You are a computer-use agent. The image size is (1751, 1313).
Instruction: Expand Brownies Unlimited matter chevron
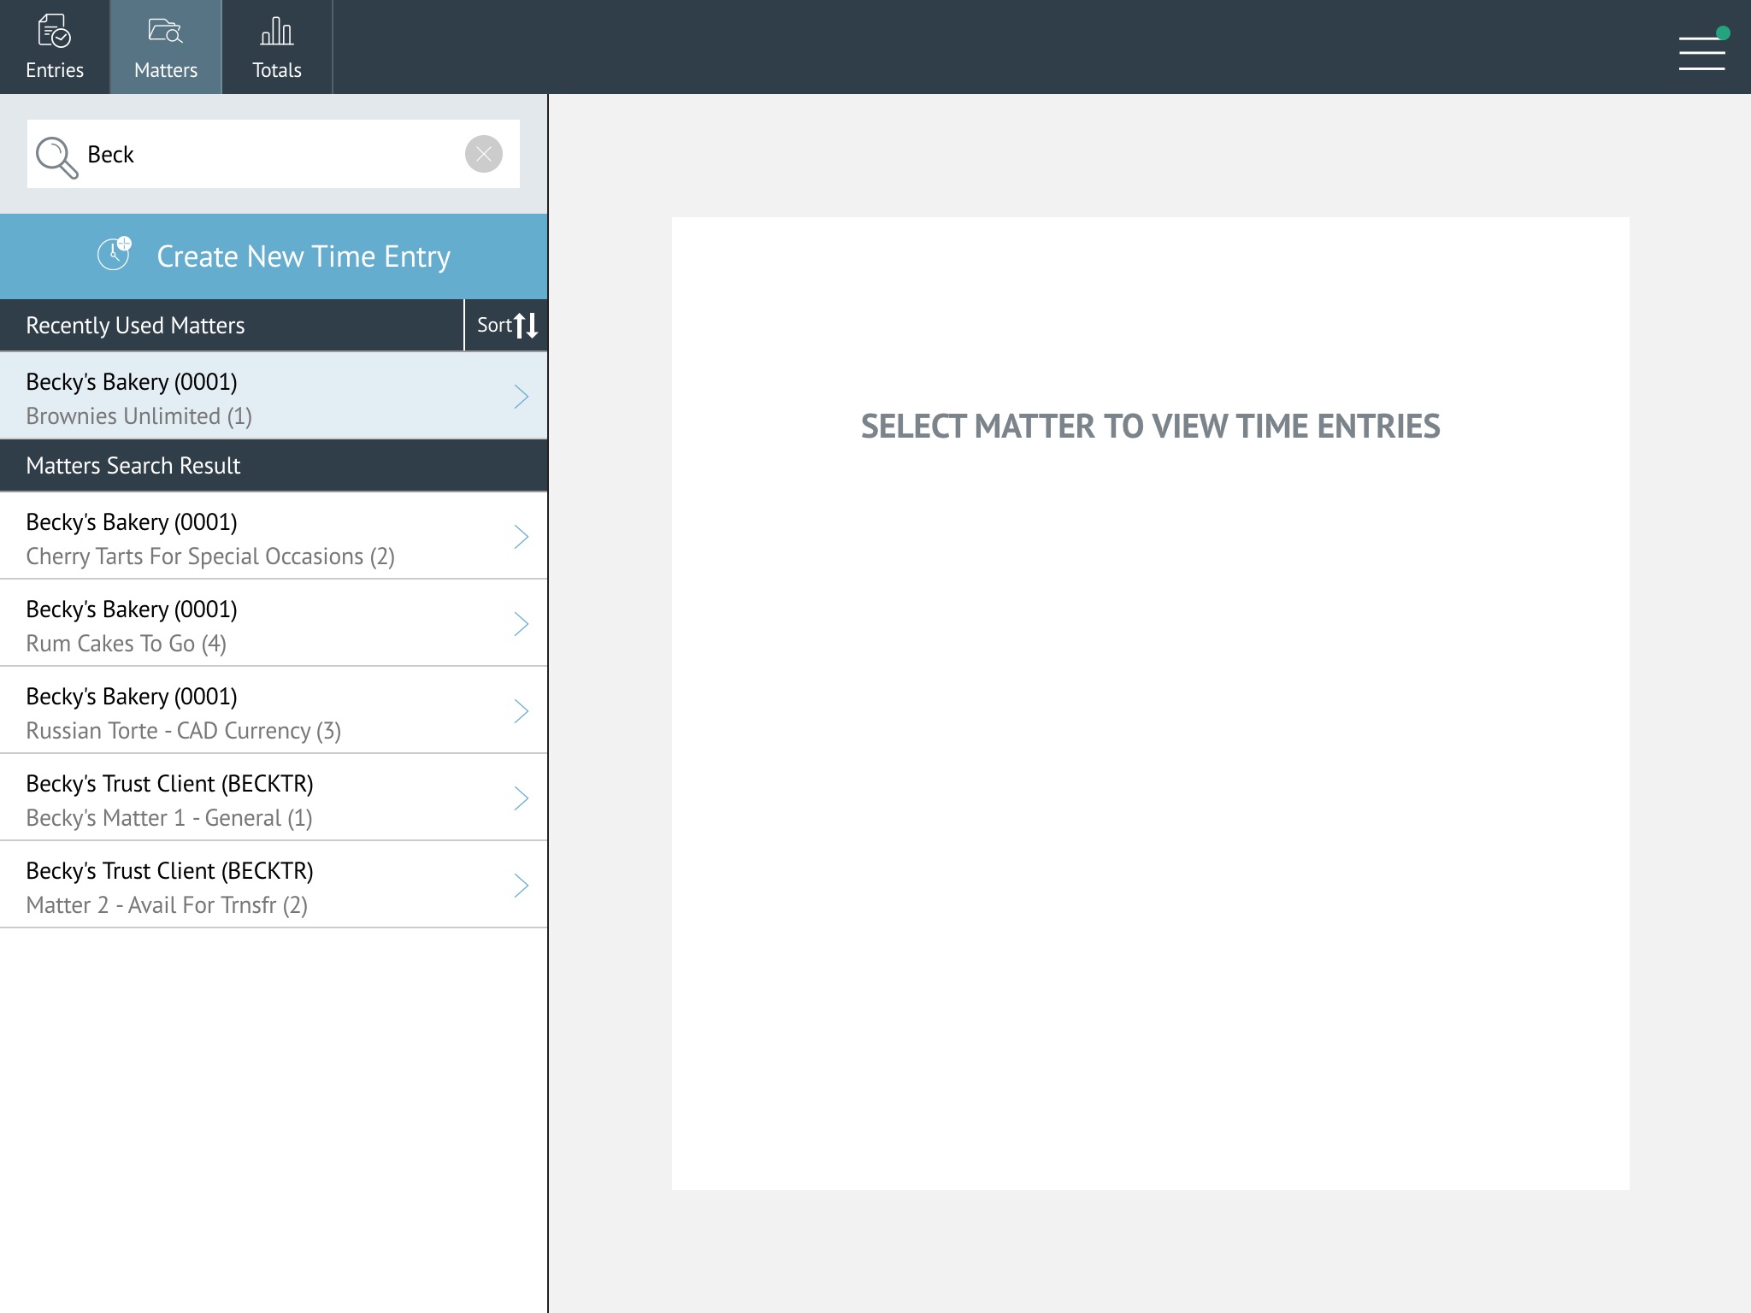pyautogui.click(x=521, y=397)
